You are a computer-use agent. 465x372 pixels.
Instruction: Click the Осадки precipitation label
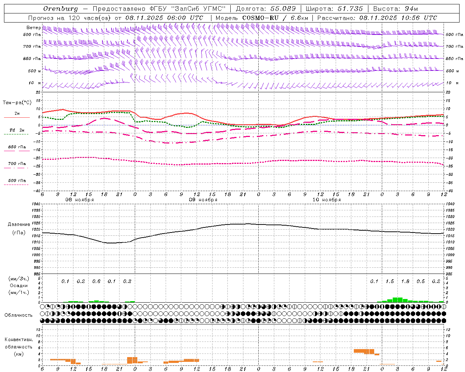pyautogui.click(x=19, y=286)
